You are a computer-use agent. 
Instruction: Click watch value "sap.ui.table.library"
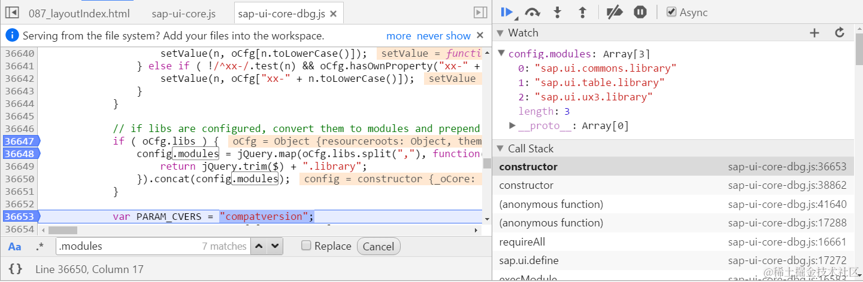pyautogui.click(x=599, y=82)
